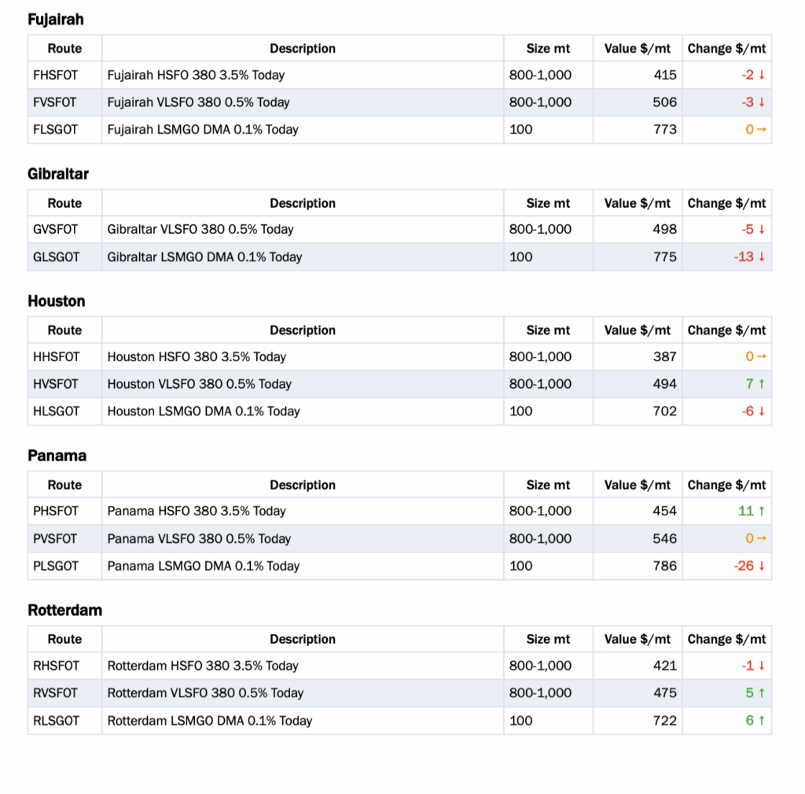The width and height of the screenshot is (805, 794).
Task: Click the Fujairah section heading
Action: 56,20
